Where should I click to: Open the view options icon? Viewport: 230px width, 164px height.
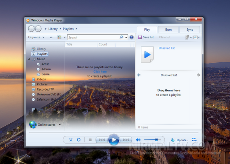(x=59, y=37)
